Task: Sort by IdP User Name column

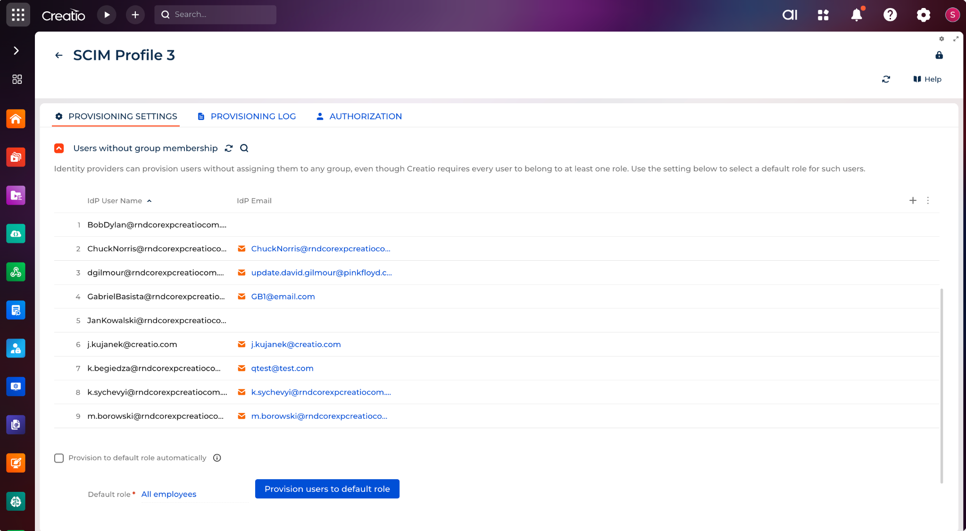Action: (x=115, y=200)
